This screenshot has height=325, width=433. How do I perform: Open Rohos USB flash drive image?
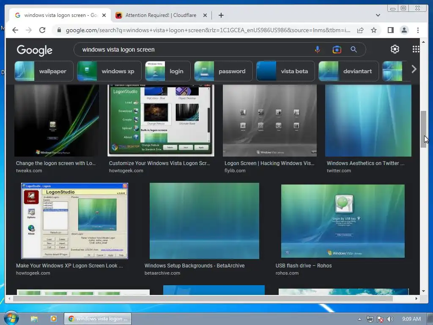343,221
